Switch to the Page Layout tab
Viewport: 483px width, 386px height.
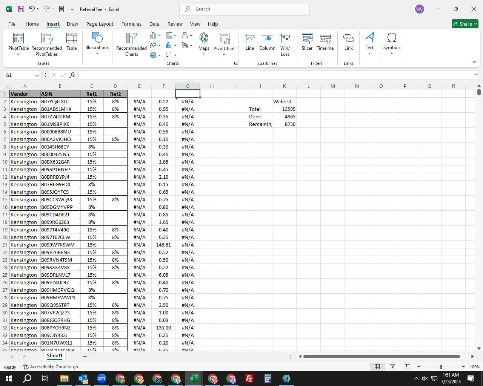point(100,24)
